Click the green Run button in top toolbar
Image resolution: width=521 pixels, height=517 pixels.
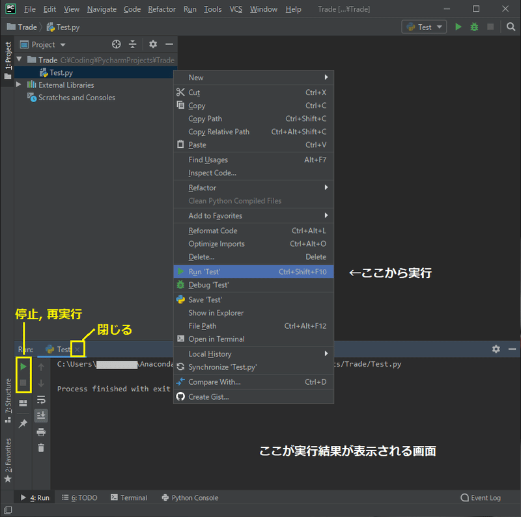pyautogui.click(x=458, y=27)
